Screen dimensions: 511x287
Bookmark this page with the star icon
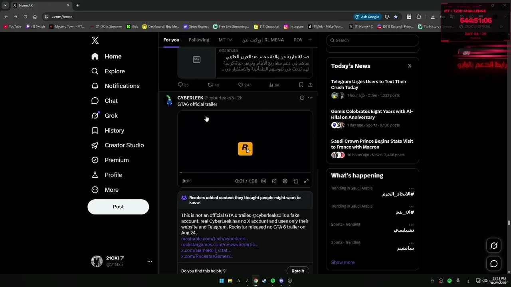(396, 17)
